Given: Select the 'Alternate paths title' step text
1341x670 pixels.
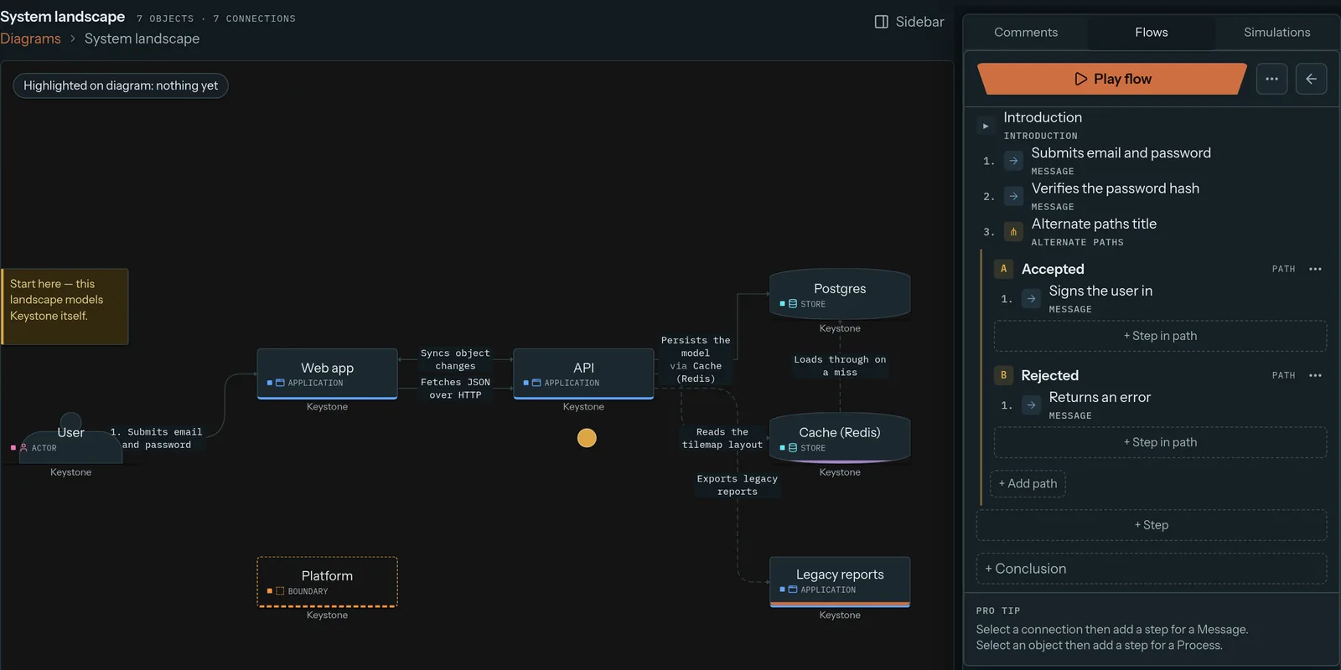Looking at the screenshot, I should coord(1094,224).
